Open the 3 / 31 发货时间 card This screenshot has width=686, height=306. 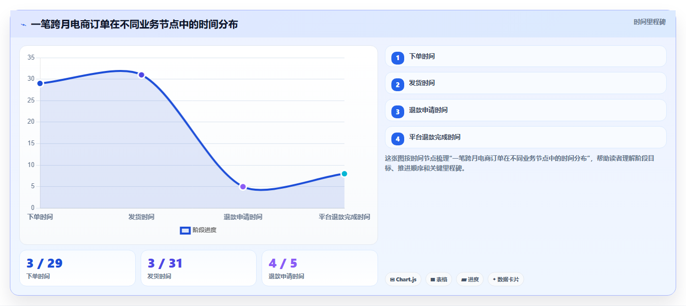tap(198, 268)
